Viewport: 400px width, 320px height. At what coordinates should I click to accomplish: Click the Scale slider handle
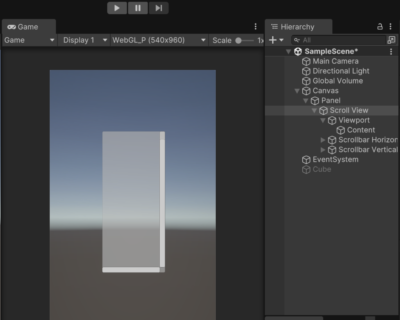pyautogui.click(x=238, y=41)
